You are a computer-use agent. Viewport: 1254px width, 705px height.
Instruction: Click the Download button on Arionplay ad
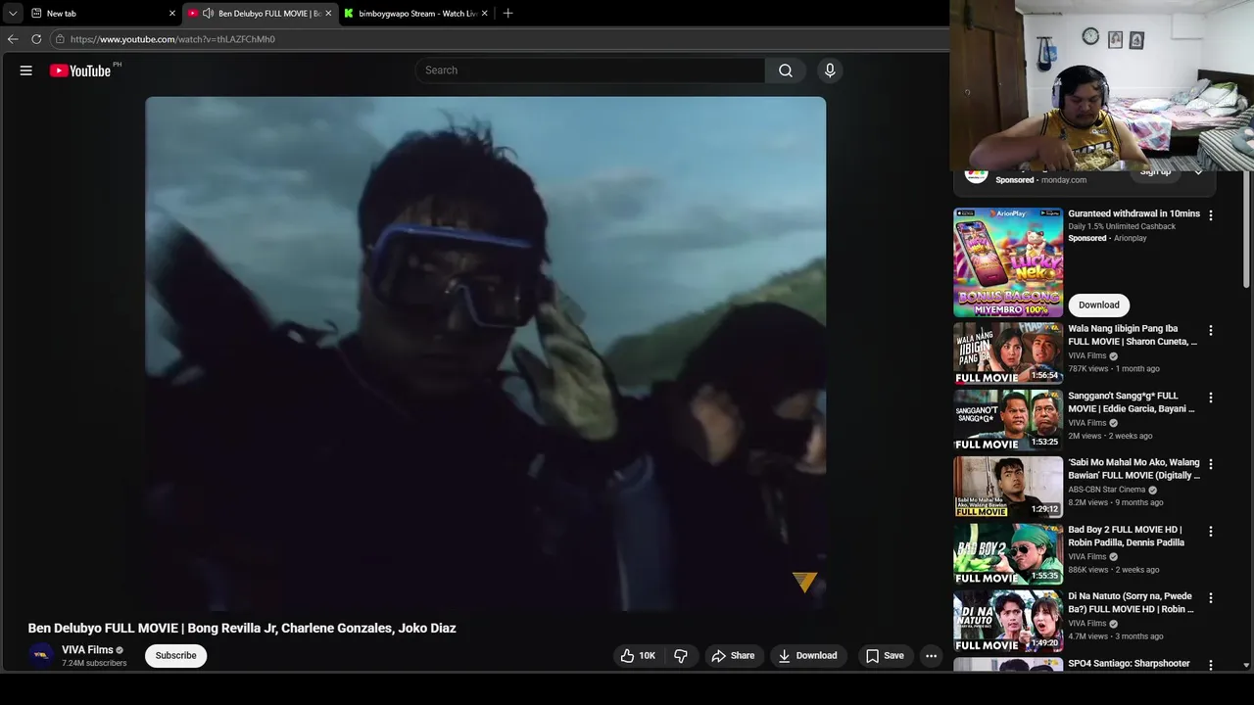[x=1098, y=305]
